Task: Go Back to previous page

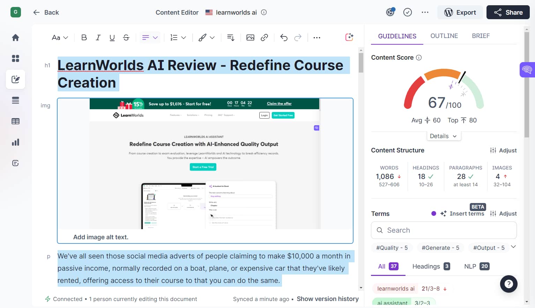Action: [46, 12]
